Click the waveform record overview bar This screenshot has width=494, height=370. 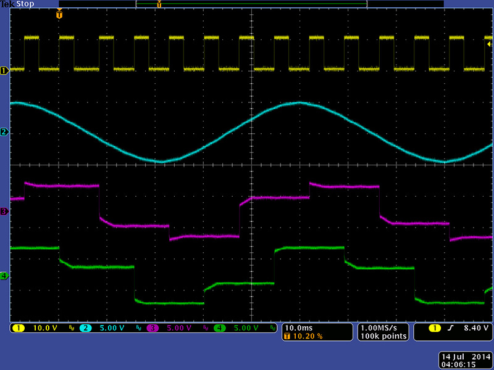[251, 4]
